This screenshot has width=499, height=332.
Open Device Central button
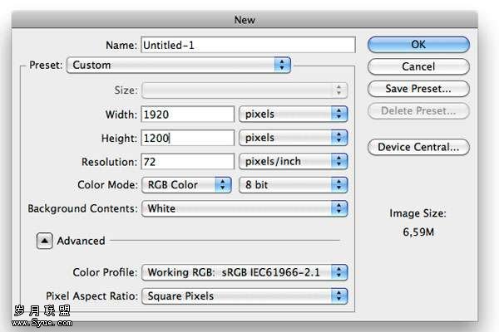(418, 147)
